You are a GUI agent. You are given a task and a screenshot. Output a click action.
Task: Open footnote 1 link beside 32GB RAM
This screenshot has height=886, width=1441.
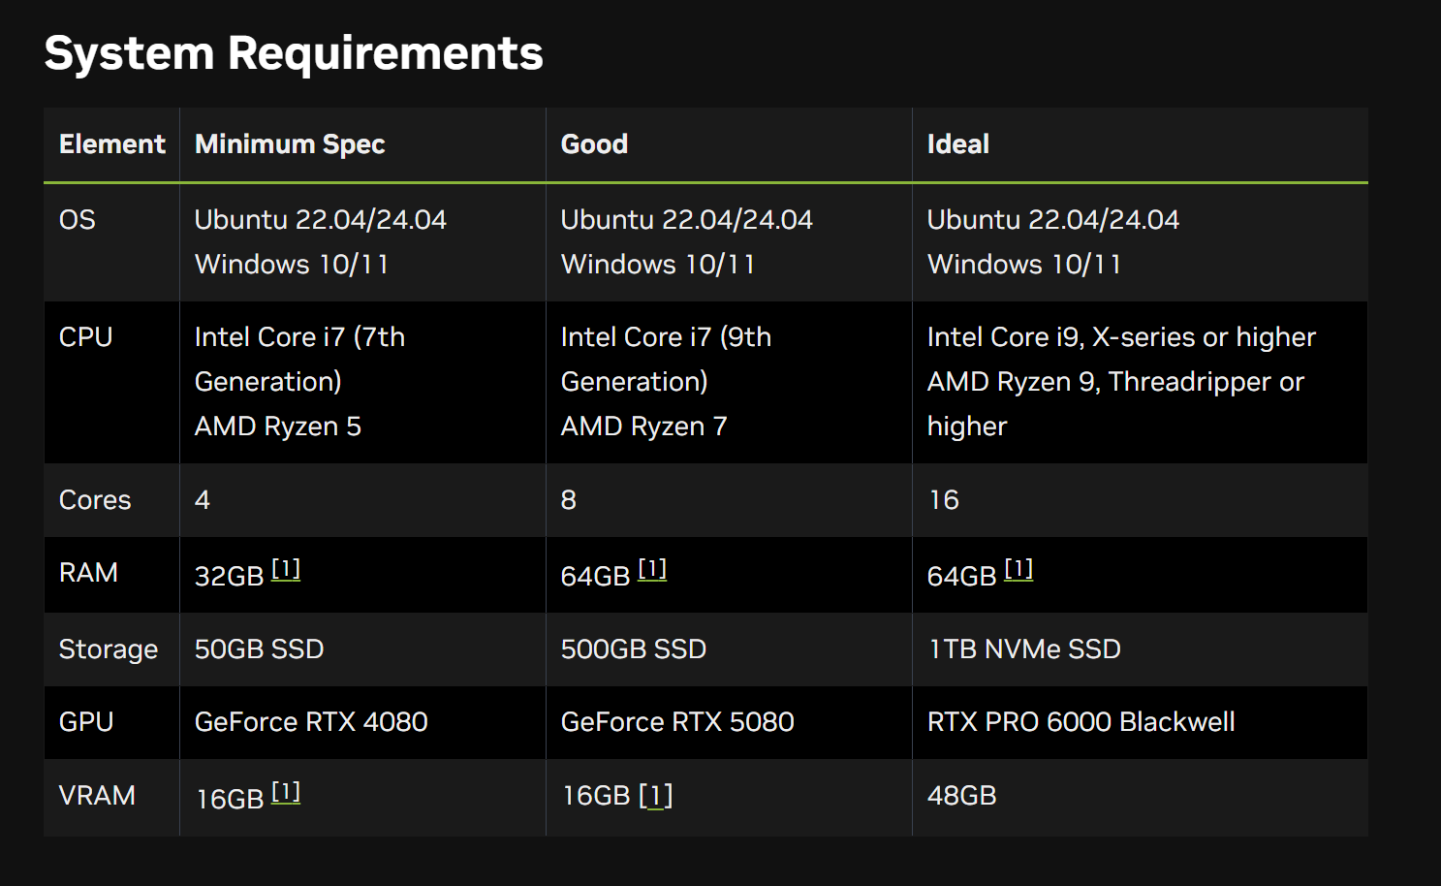[x=286, y=570]
